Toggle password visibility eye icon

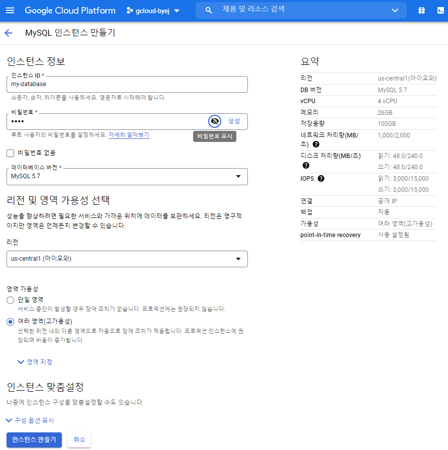click(215, 121)
